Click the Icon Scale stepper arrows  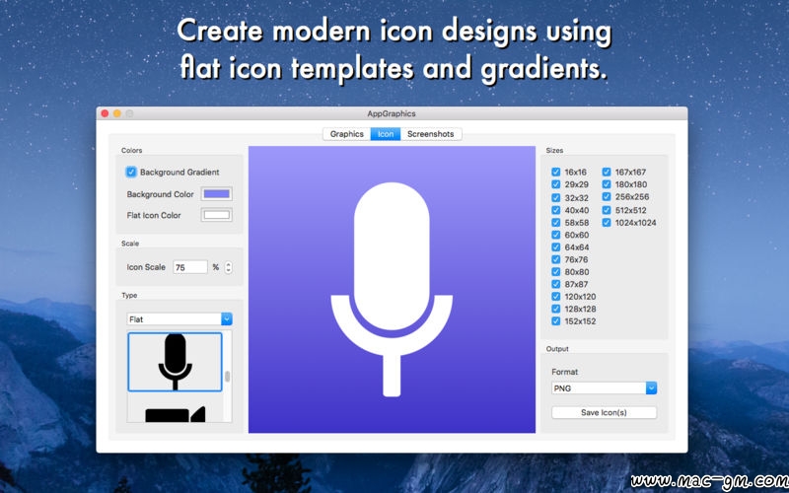[228, 267]
